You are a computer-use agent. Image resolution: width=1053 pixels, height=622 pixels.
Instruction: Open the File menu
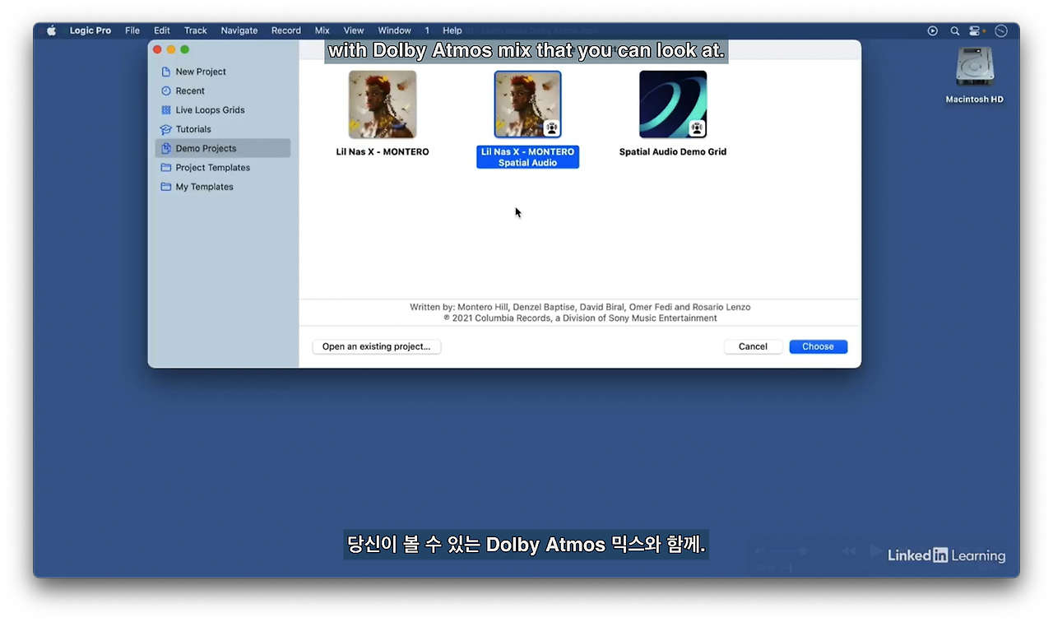(132, 30)
